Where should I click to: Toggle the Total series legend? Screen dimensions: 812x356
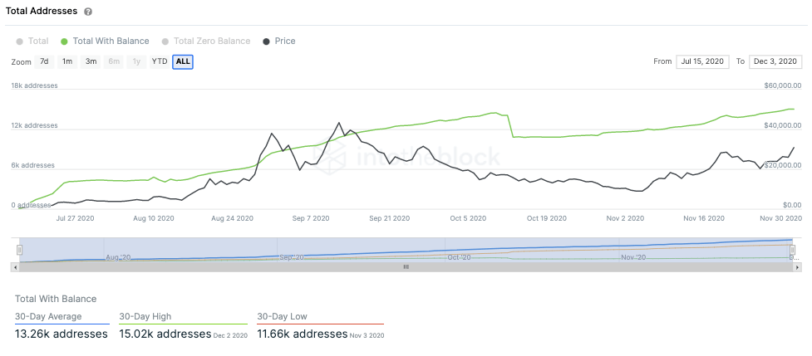pos(32,41)
